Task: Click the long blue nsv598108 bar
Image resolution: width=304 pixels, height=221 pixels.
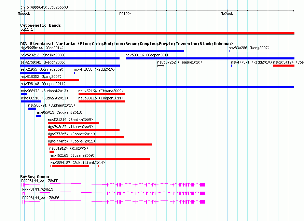Action: [x=157, y=87]
